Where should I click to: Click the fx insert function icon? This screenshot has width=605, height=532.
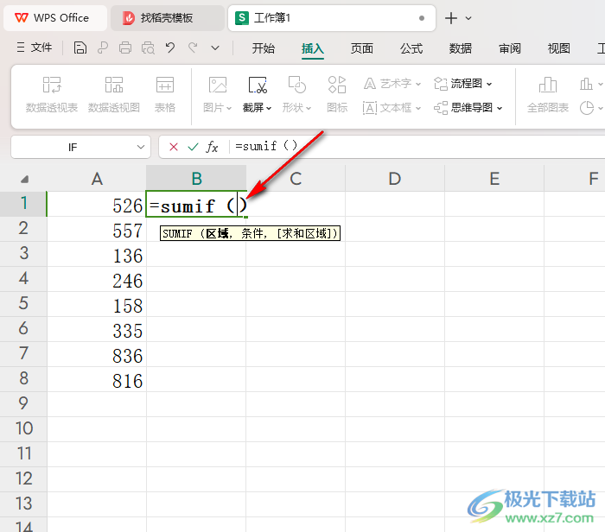(212, 147)
